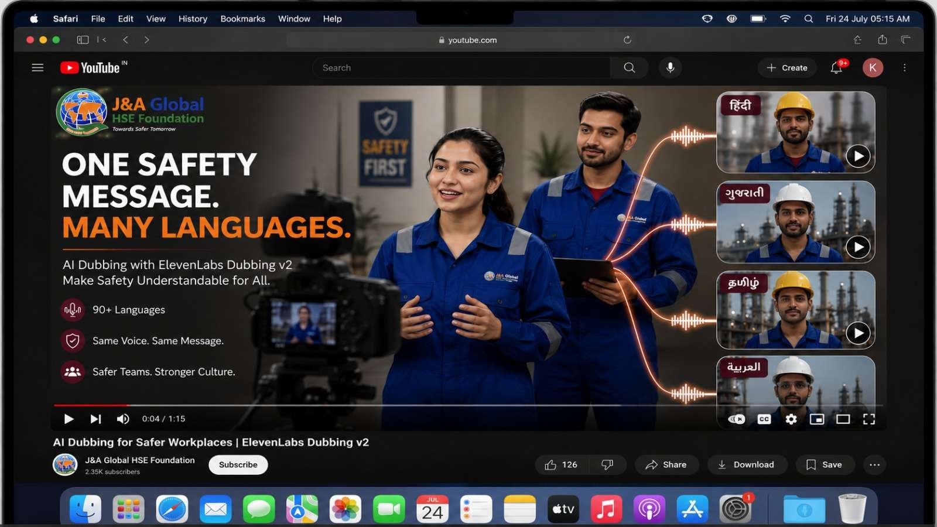The width and height of the screenshot is (937, 527).
Task: Switch the video to miniplayer
Action: (x=817, y=419)
